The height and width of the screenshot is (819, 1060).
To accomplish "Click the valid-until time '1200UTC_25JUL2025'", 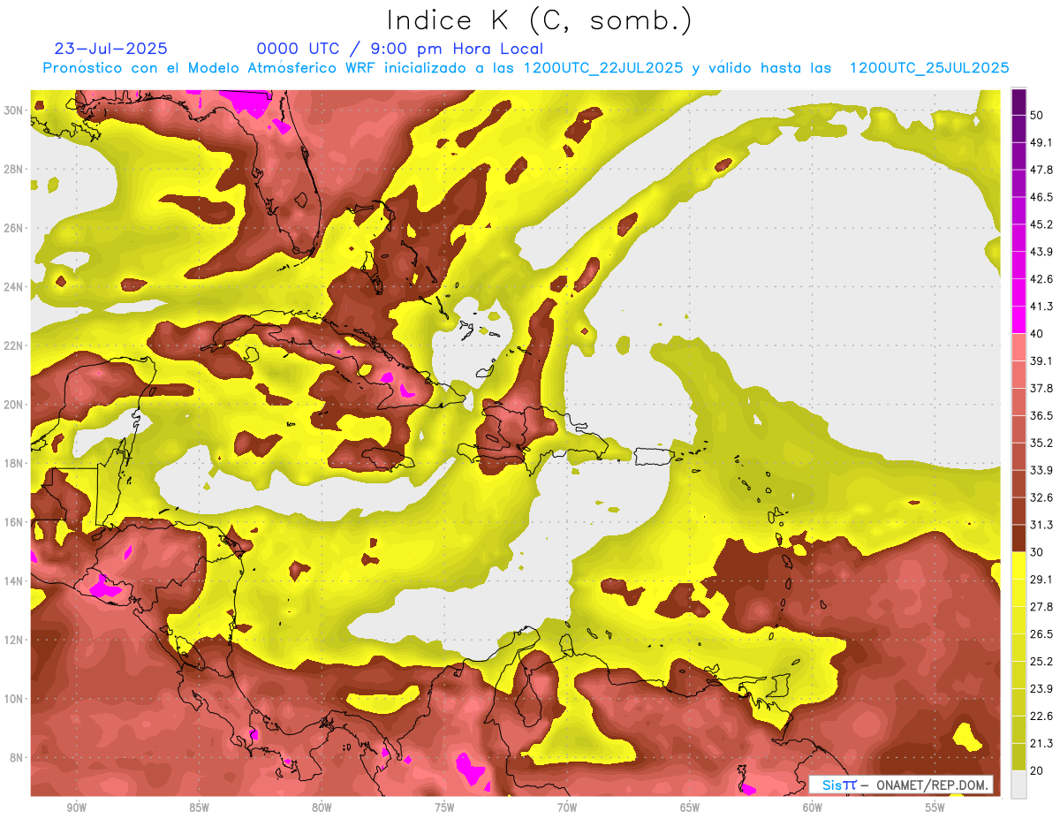I will (x=929, y=68).
